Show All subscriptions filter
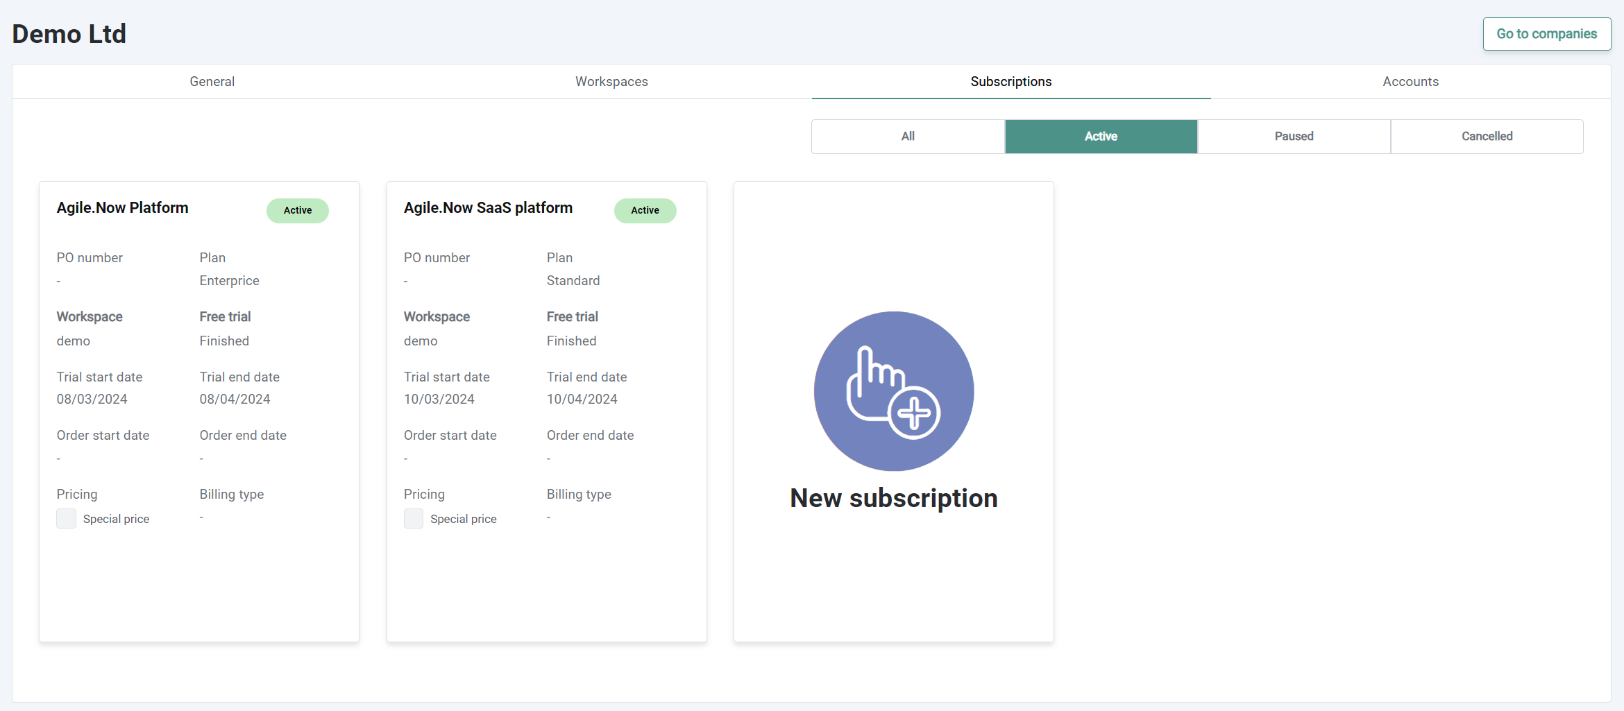 pos(908,137)
